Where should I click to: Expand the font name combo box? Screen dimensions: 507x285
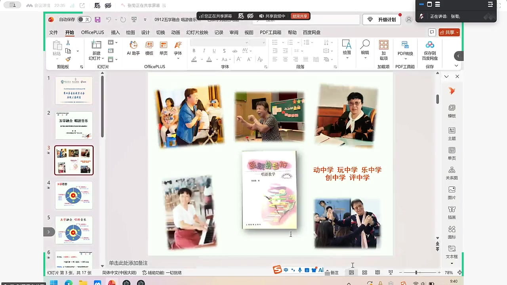(x=247, y=43)
